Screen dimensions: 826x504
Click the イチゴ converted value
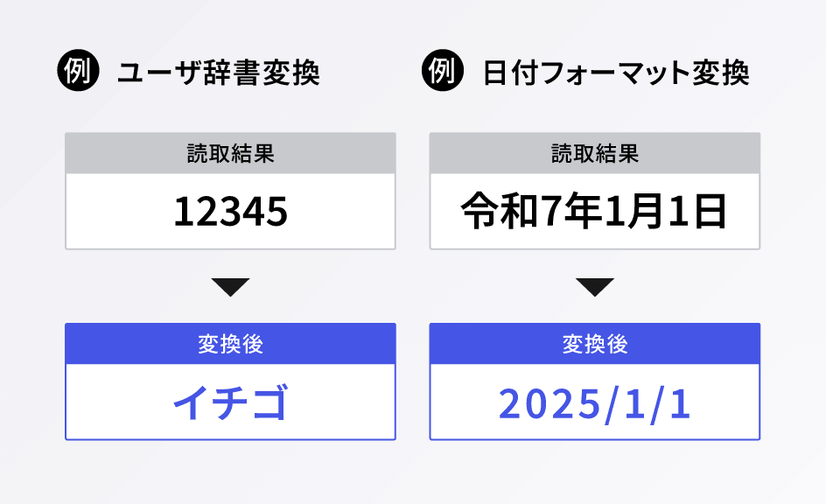(230, 402)
